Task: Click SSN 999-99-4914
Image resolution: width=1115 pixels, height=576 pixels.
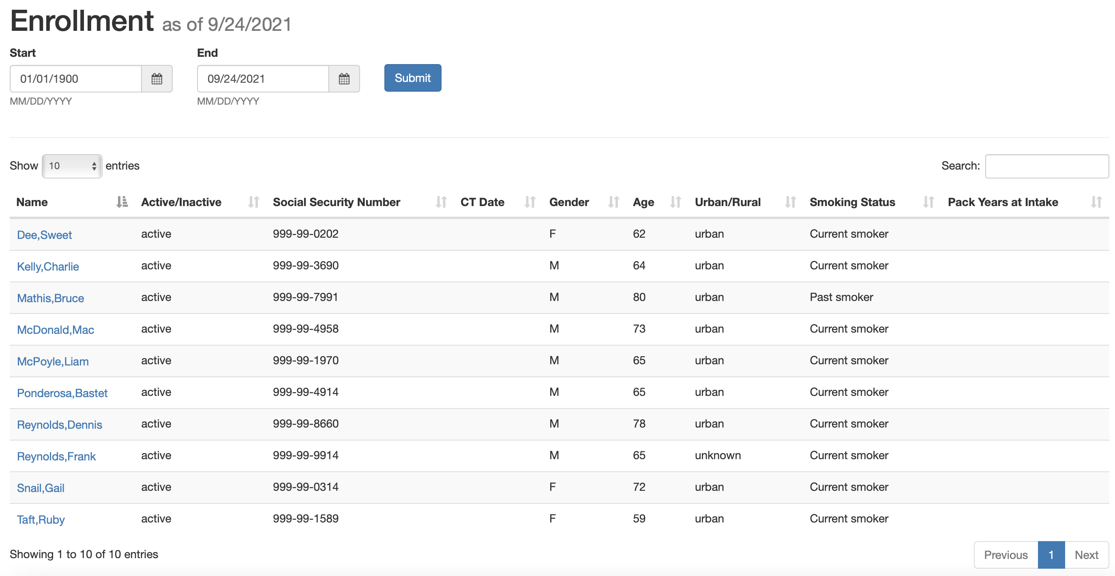Action: [306, 392]
